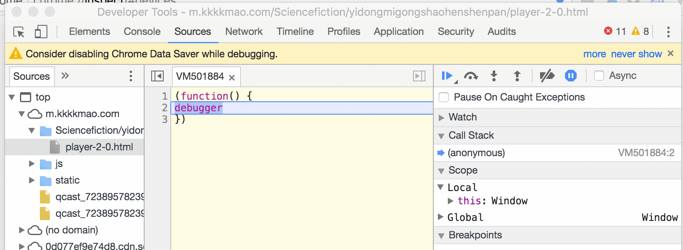
Task: Hide the debugger sidebar pane
Action: 419,76
